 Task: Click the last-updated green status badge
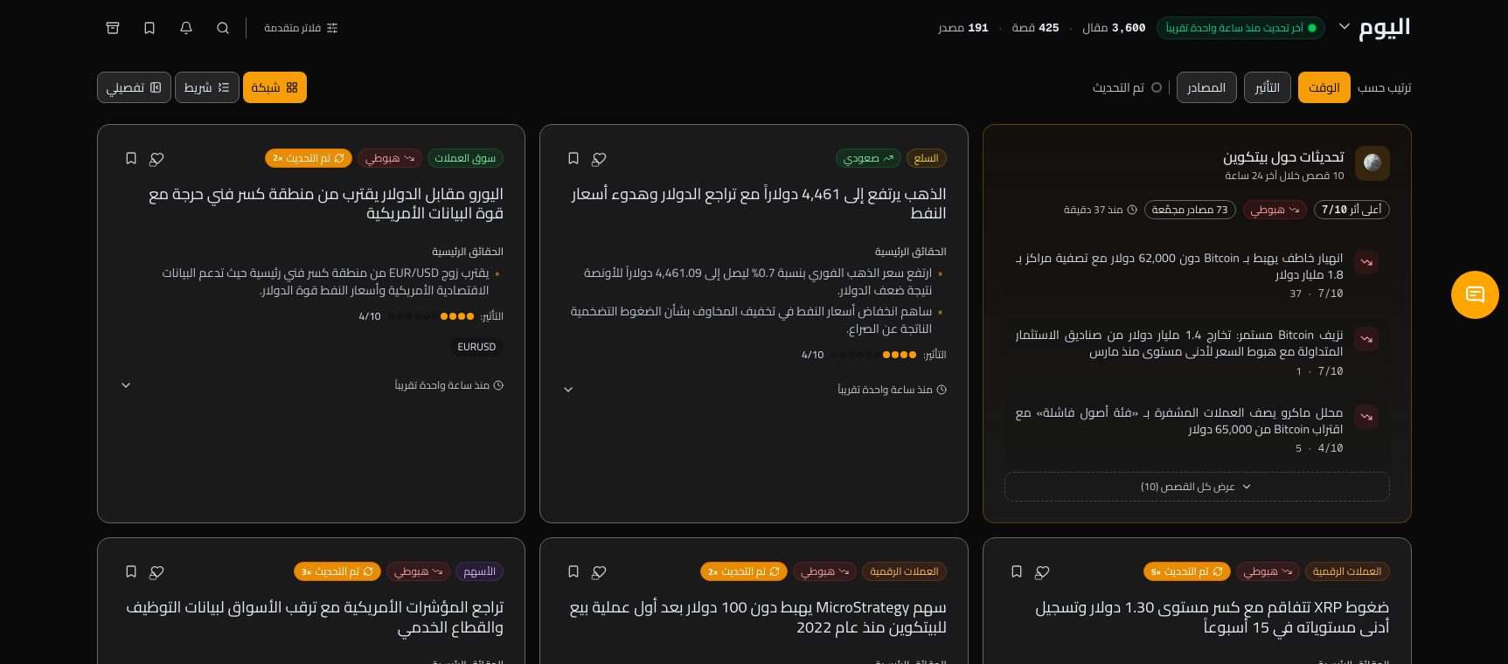pos(1240,28)
